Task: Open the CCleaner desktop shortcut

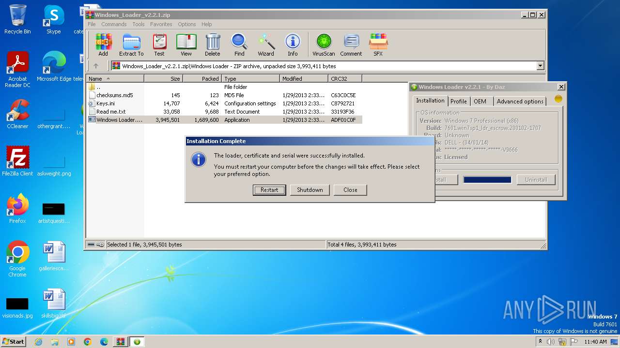Action: (17, 114)
